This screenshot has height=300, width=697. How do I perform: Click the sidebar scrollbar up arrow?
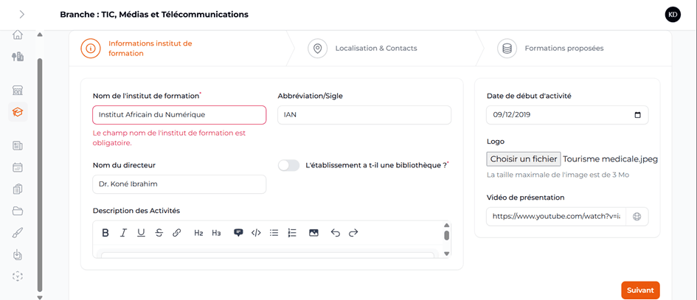click(40, 35)
